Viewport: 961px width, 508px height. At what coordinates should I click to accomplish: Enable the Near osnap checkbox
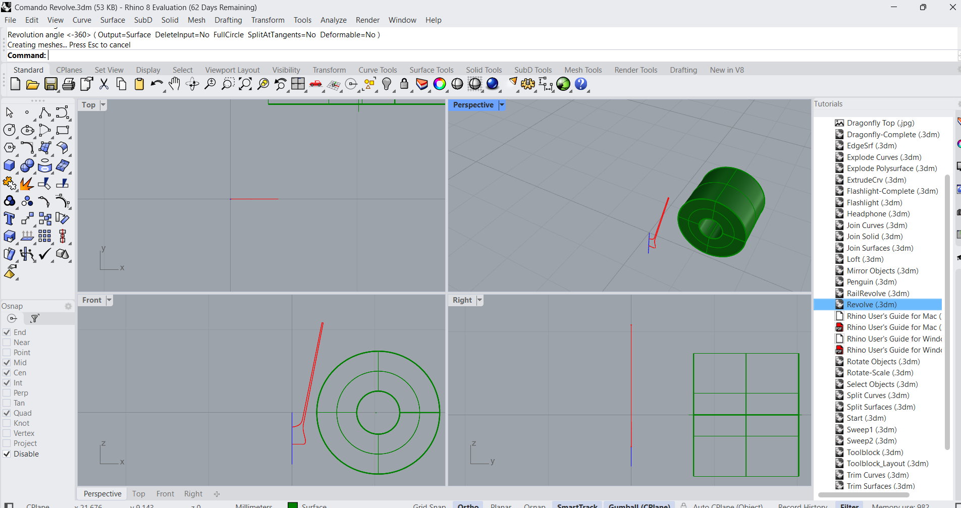7,343
